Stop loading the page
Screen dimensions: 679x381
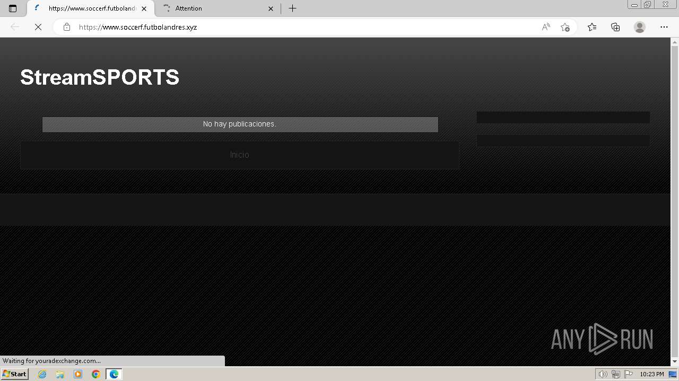tap(38, 27)
